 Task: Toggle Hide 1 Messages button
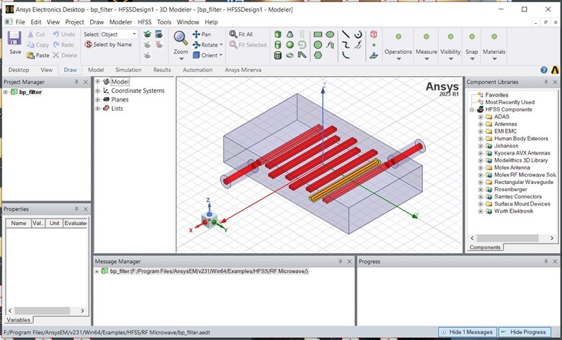click(468, 332)
